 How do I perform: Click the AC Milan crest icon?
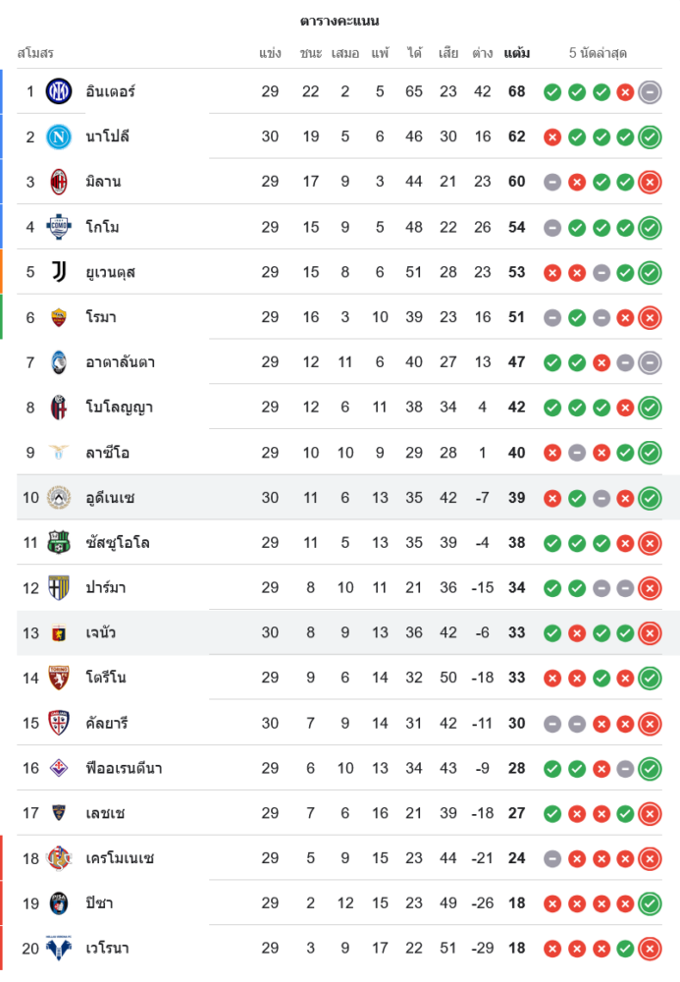(59, 182)
